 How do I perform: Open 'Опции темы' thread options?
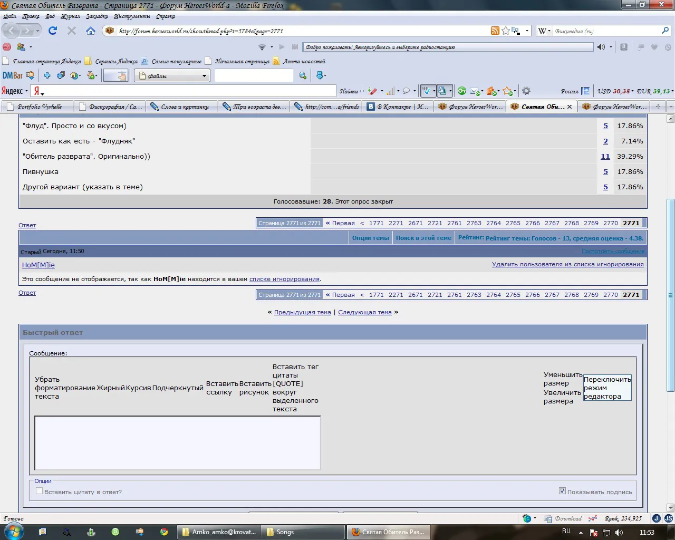(370, 238)
